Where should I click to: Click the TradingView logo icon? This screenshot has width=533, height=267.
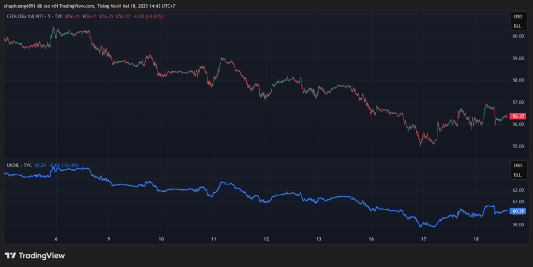point(10,256)
